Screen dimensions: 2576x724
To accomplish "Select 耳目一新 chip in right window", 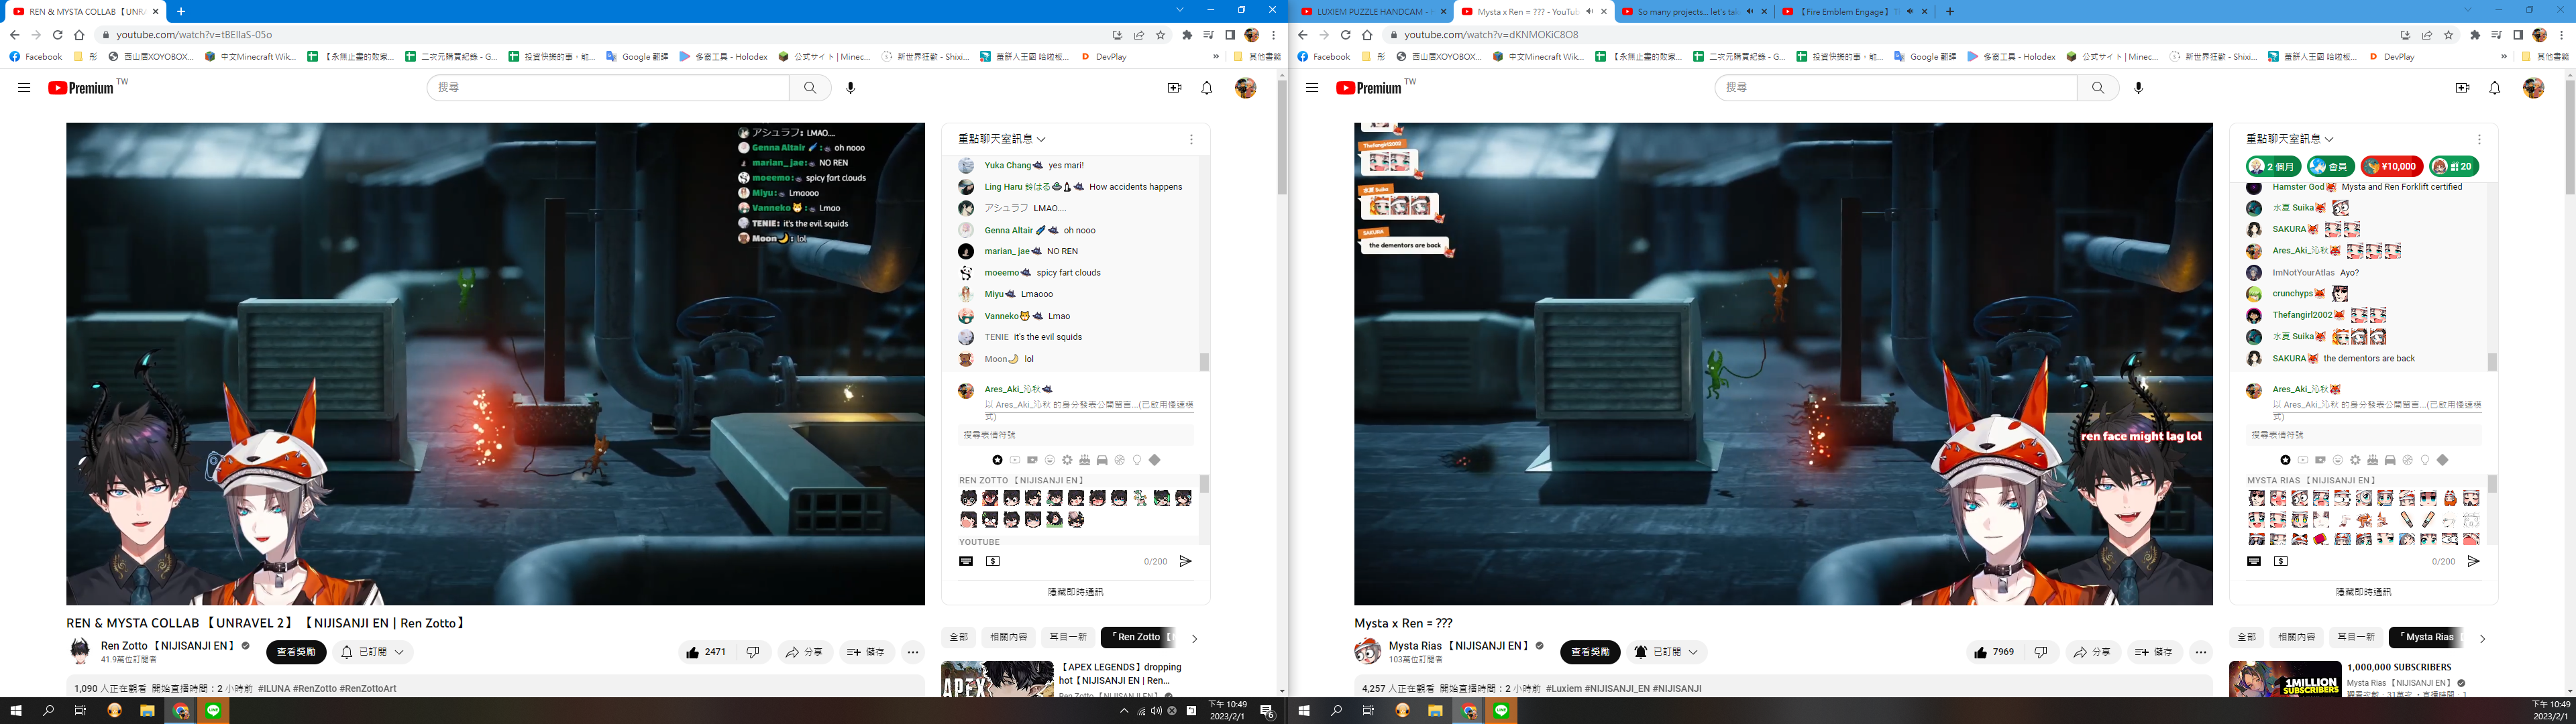I will coord(2355,637).
